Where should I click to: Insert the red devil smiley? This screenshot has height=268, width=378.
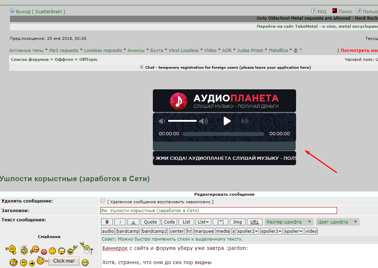point(44,252)
